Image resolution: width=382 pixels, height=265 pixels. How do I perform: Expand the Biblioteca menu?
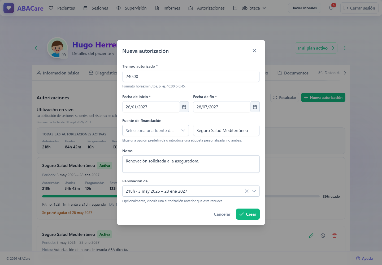(x=249, y=8)
